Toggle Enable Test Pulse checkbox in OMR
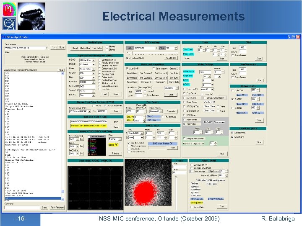The width and height of the screenshot is (302, 226). pos(99,66)
